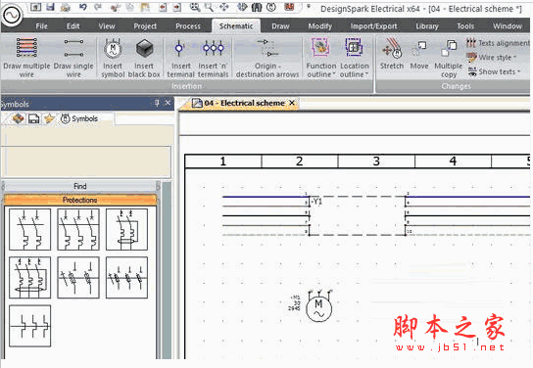This screenshot has width=533, height=368.
Task: Click the favorites star icon in Symbols panel
Action: [x=50, y=118]
